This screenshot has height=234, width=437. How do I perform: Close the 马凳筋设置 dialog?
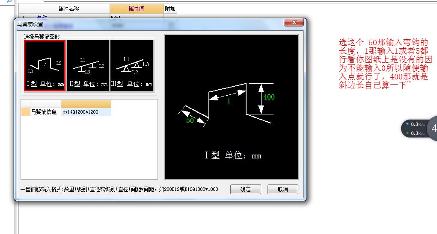pos(294,23)
